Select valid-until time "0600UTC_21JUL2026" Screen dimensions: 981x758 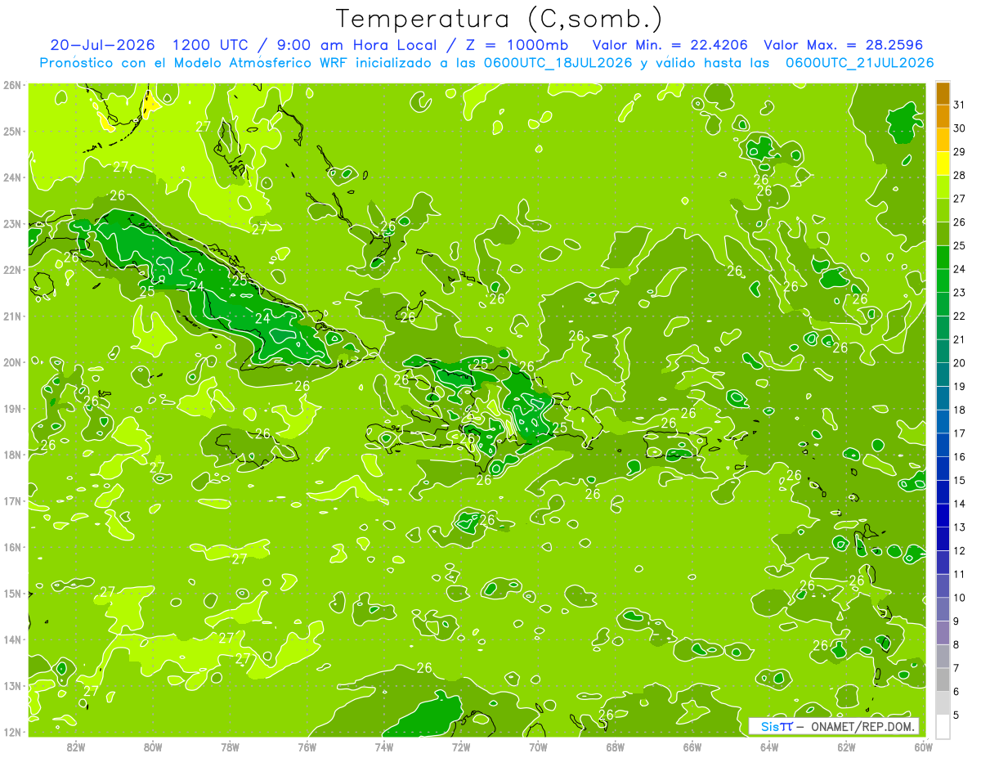tap(859, 62)
